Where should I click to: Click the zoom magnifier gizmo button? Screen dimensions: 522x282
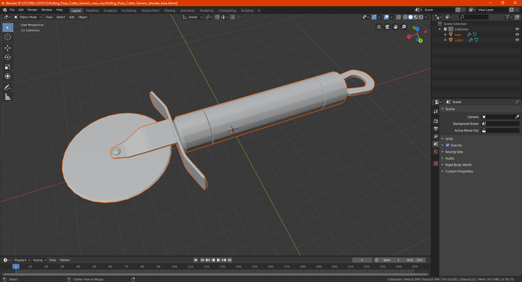coord(404,27)
